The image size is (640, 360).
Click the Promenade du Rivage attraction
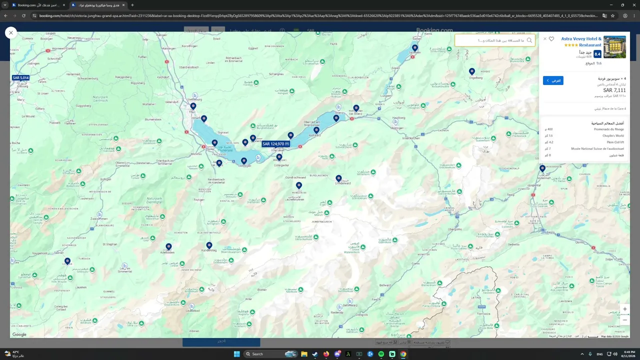(609, 129)
